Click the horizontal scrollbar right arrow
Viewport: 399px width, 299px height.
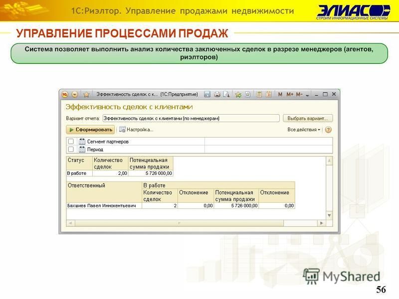[322, 223]
